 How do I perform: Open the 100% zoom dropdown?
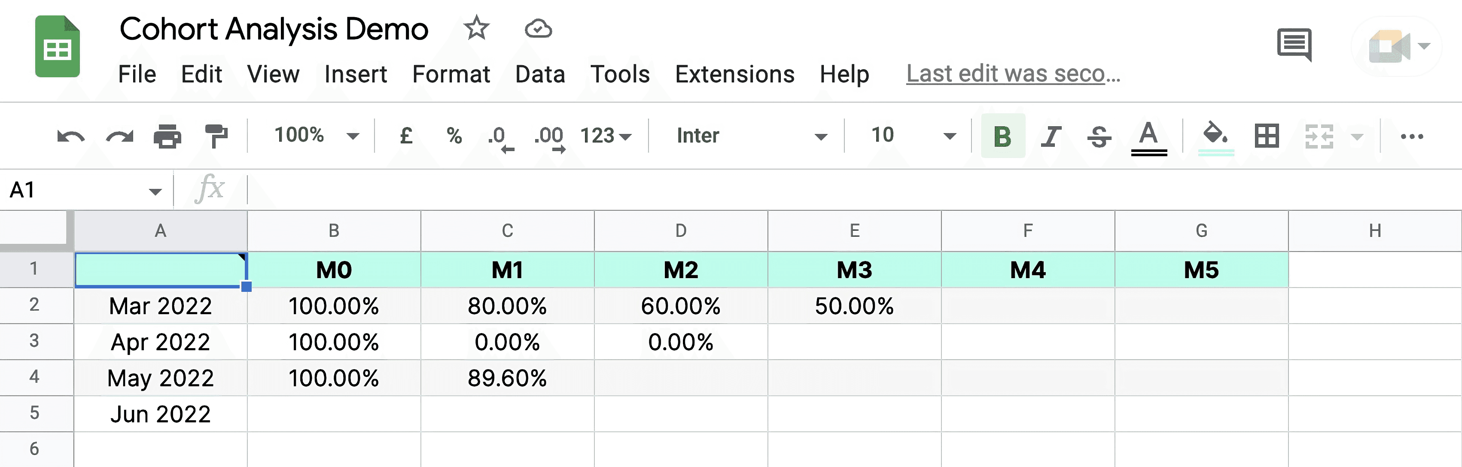[x=316, y=136]
